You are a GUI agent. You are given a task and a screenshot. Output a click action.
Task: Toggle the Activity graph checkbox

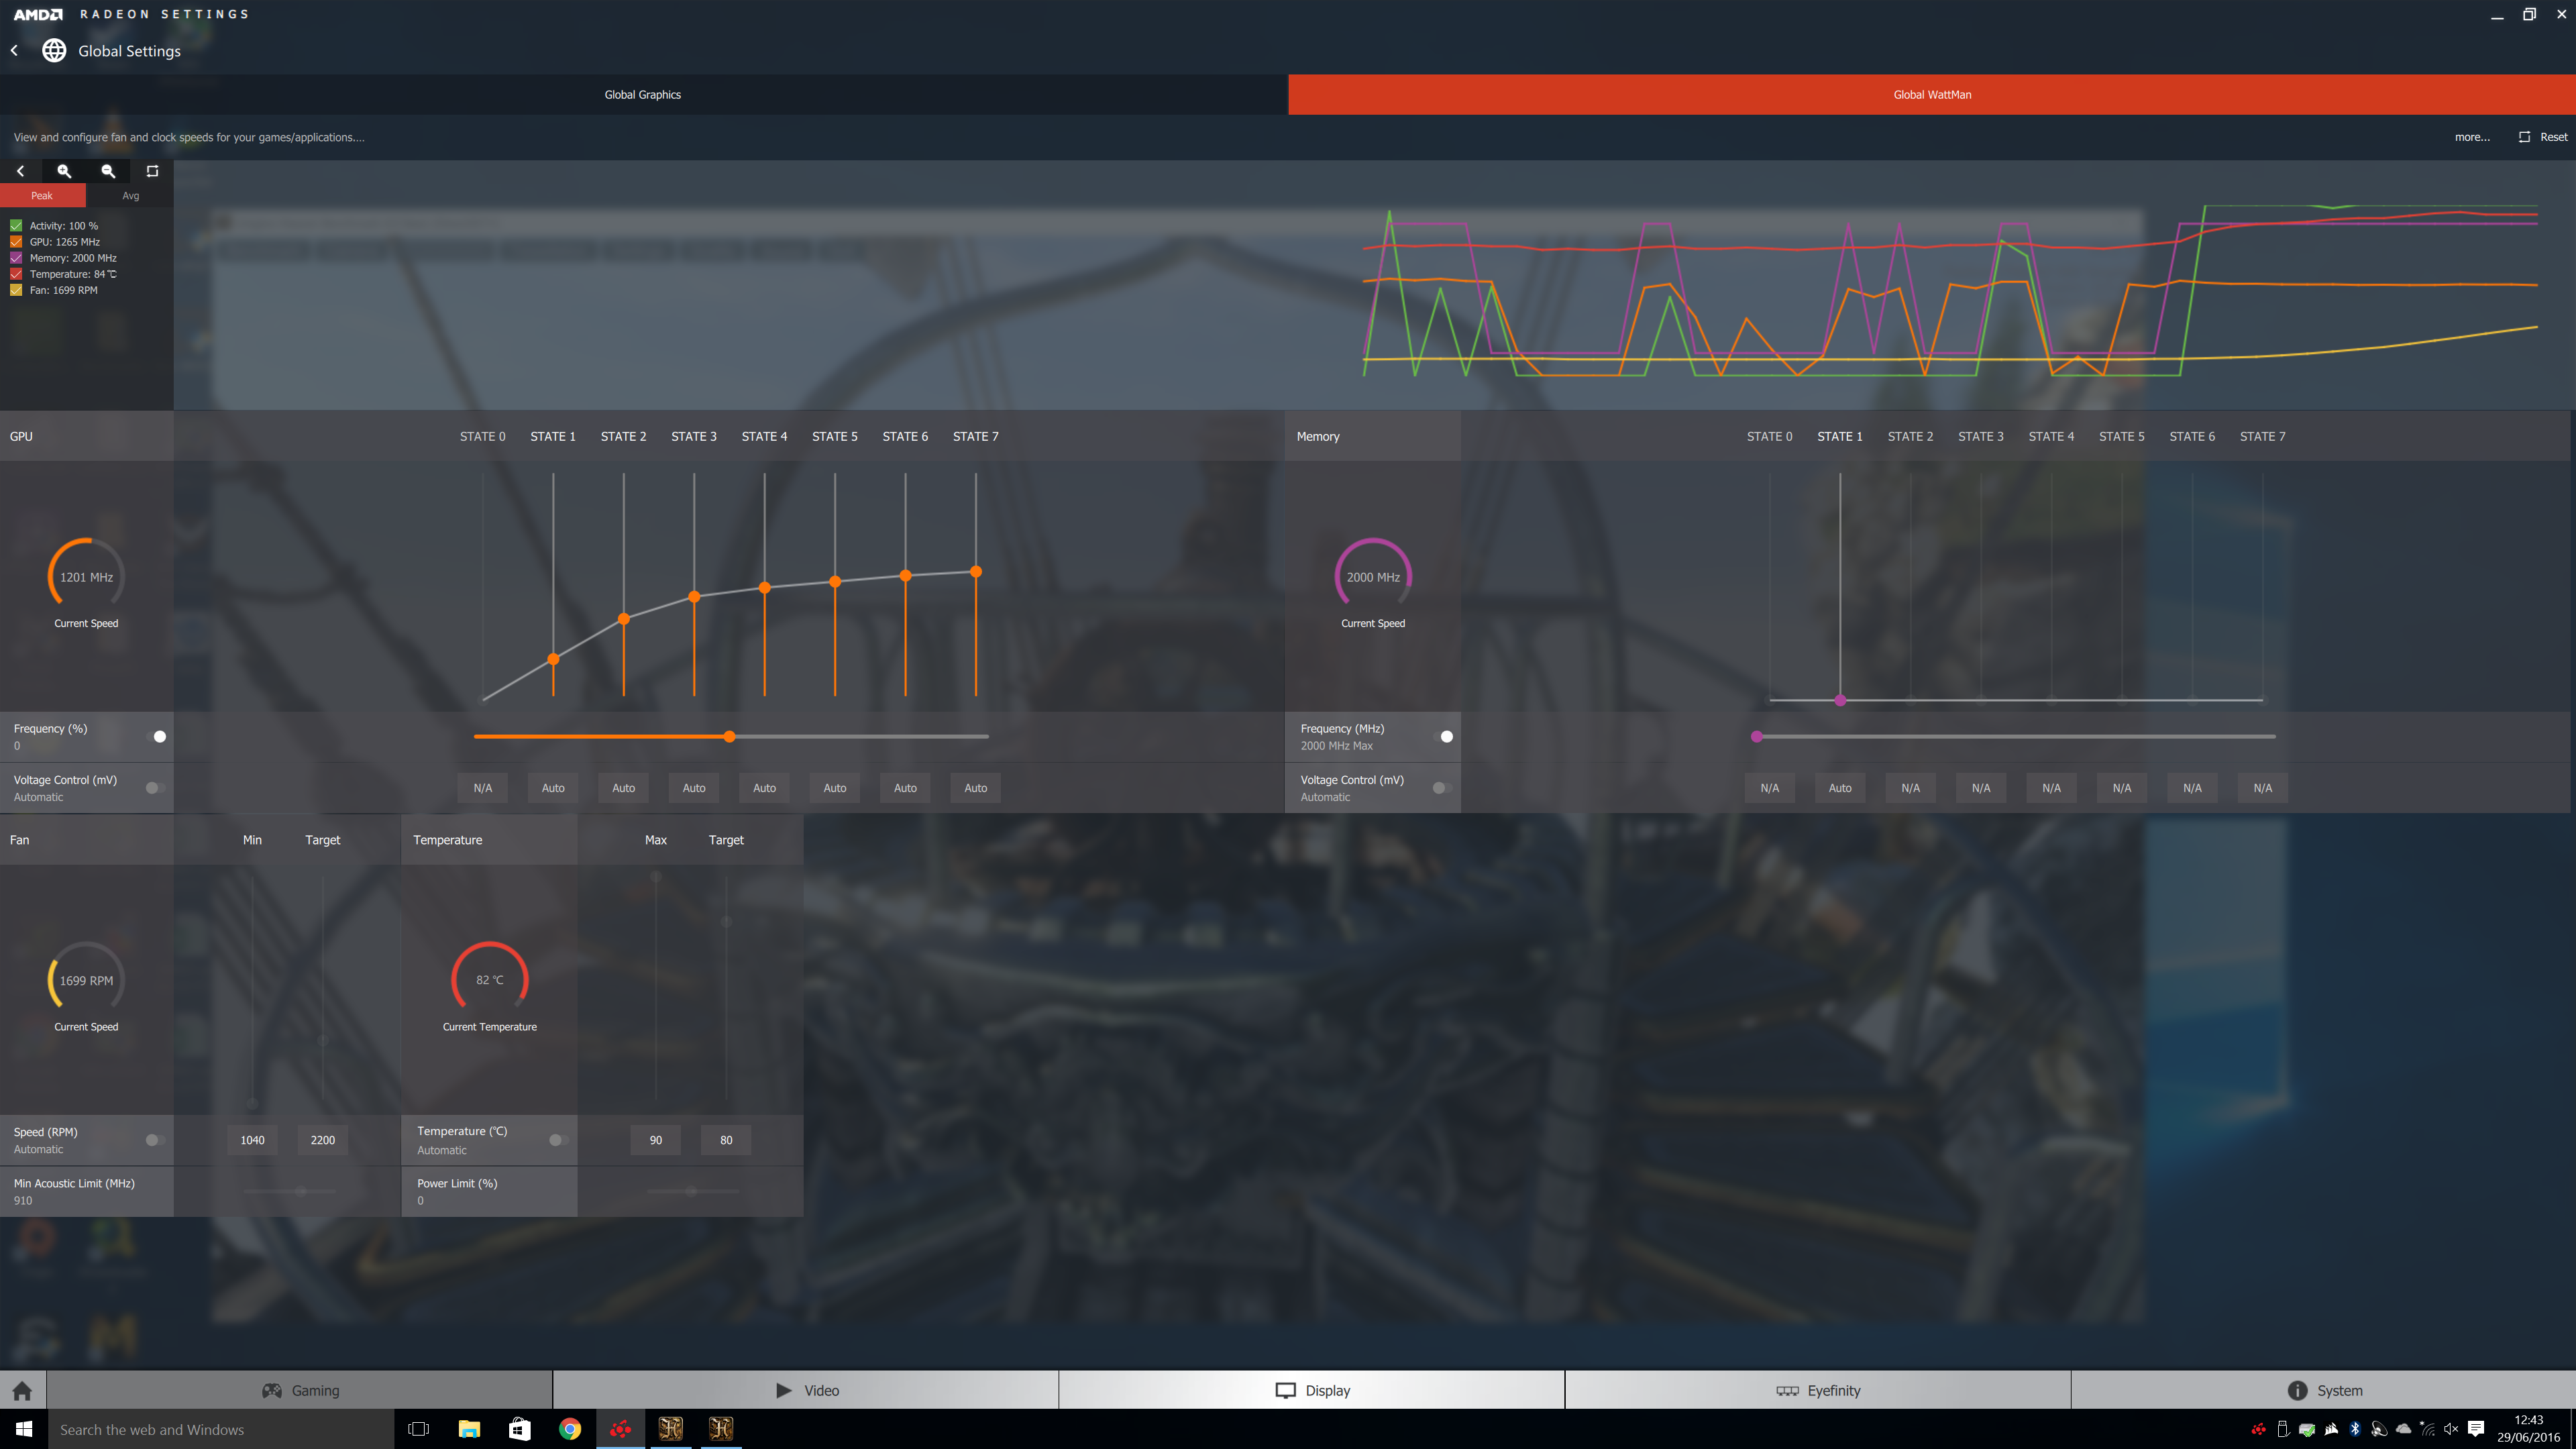click(x=16, y=226)
